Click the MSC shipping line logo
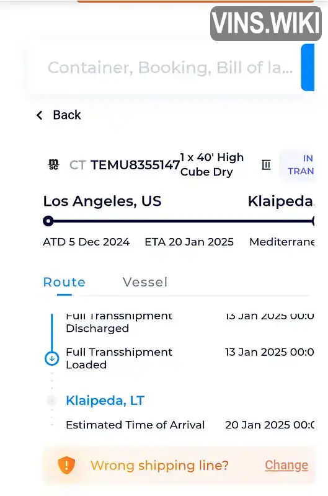328x496 pixels. click(53, 164)
